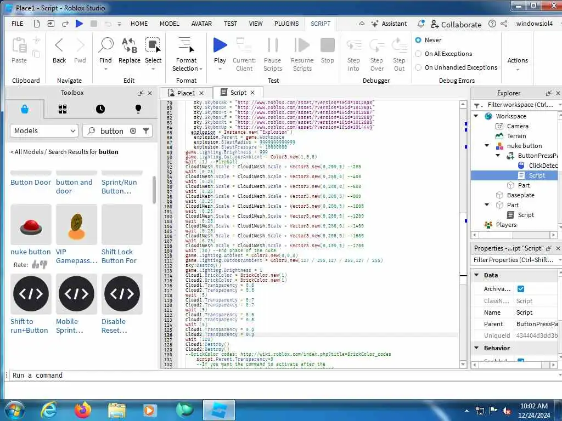Collapse the nuke button tree node
This screenshot has height=421, width=562.
pyautogui.click(x=487, y=146)
